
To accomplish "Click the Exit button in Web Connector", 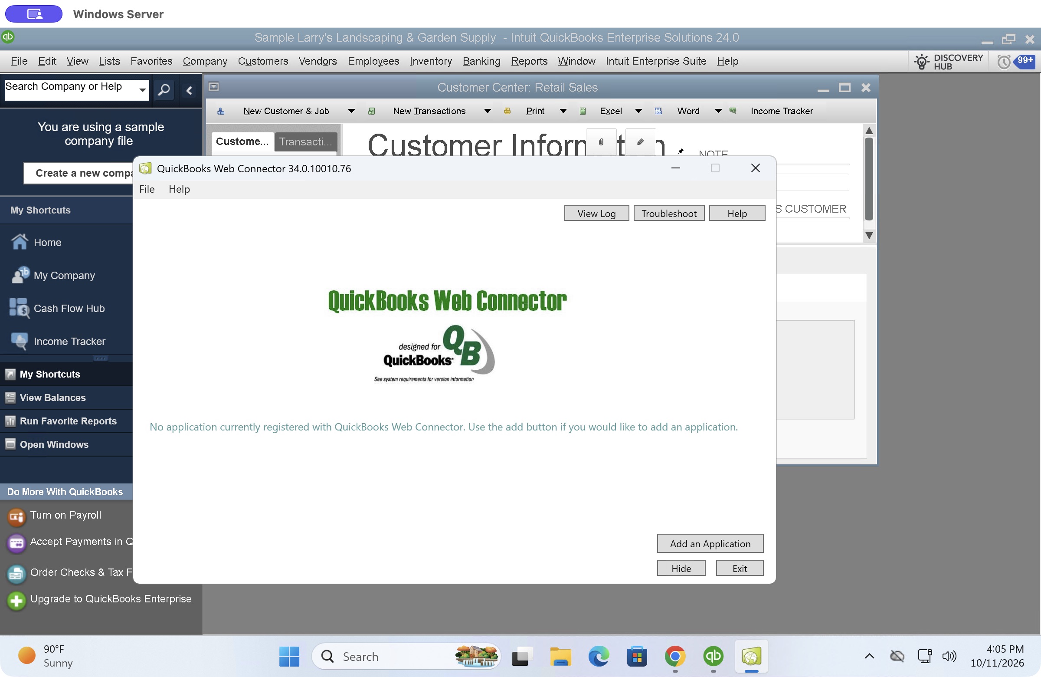I will pos(739,568).
